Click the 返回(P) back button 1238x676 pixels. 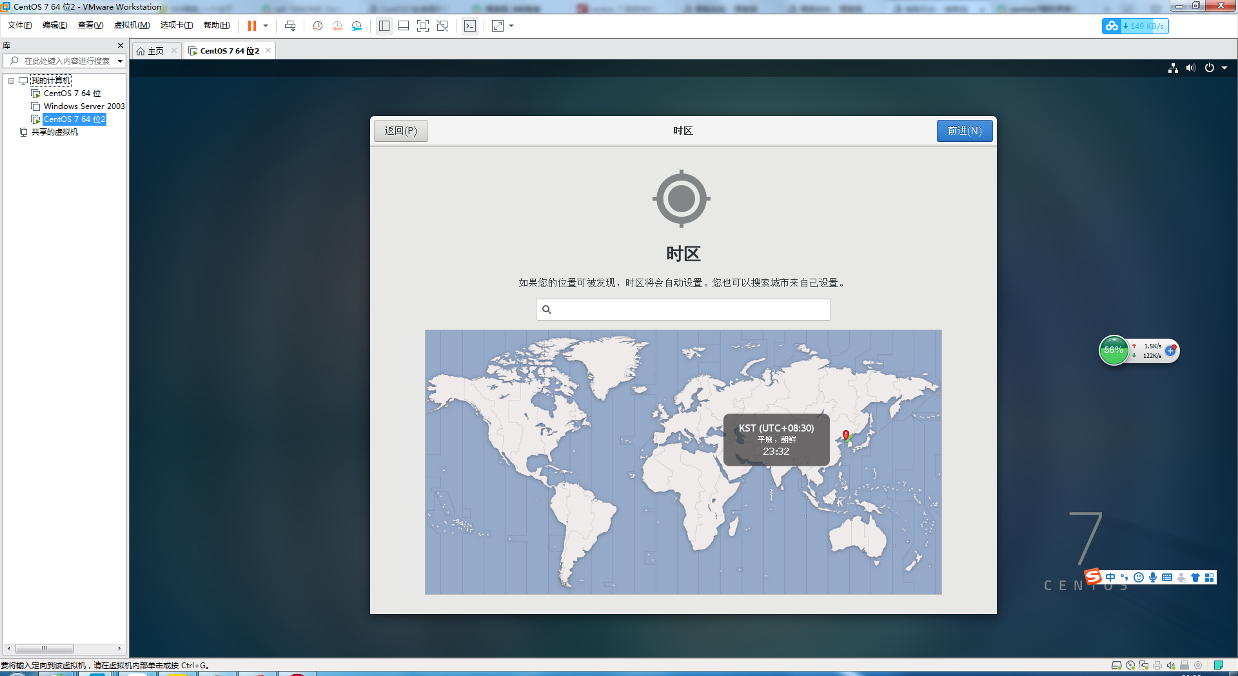[x=401, y=131]
